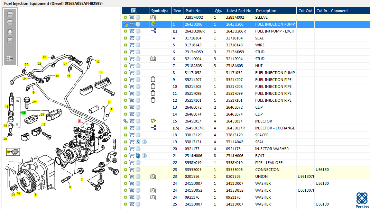This screenshot has width=370, height=209.
Task: Select callout 28 in the diagram
Action: (44, 57)
